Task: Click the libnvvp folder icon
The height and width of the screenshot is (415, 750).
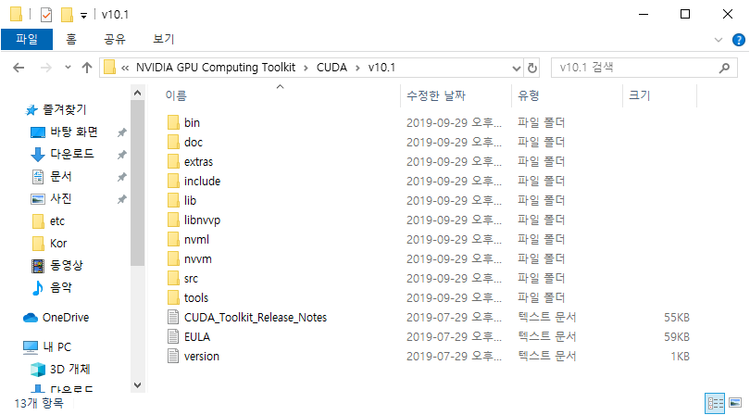Action: [173, 220]
